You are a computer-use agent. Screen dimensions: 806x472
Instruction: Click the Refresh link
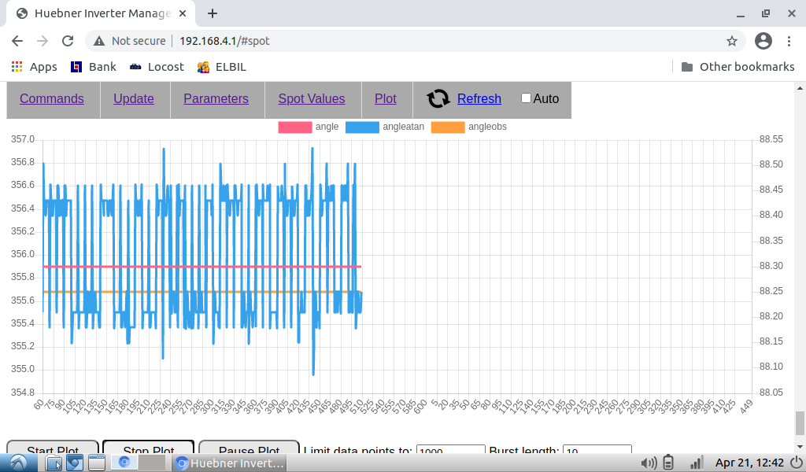coord(479,98)
